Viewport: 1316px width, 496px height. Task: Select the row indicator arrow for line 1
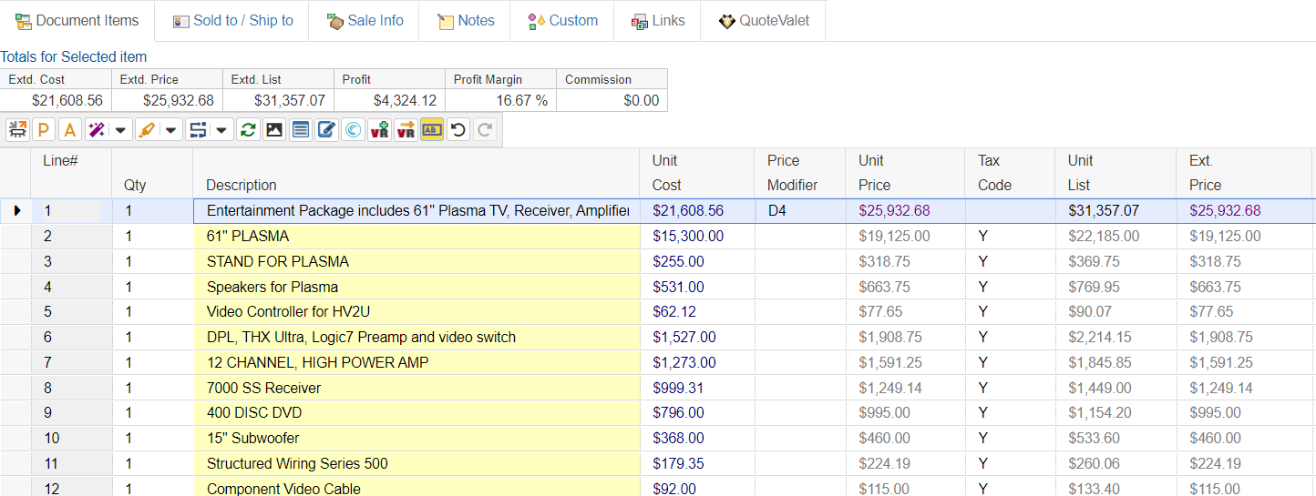(16, 211)
